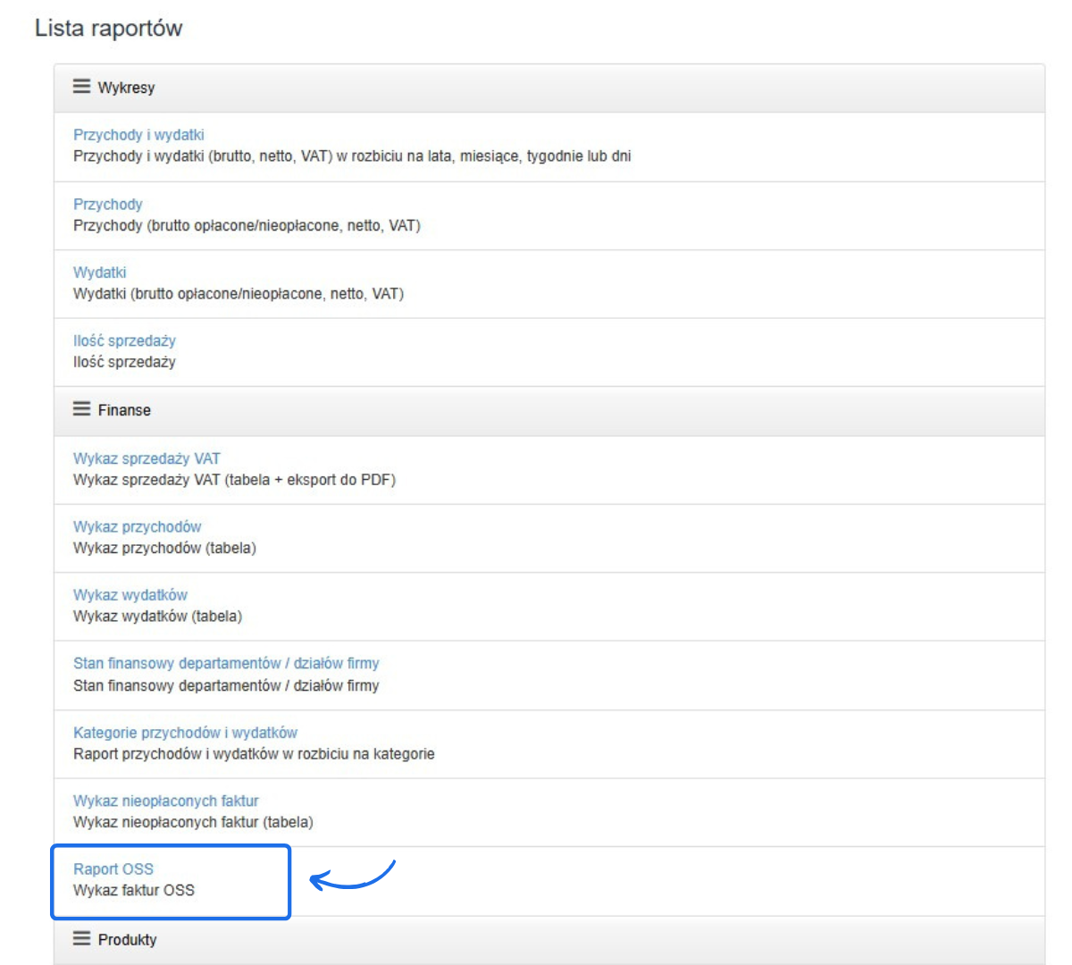
Task: Collapse the Wykresy section header
Action: (126, 88)
